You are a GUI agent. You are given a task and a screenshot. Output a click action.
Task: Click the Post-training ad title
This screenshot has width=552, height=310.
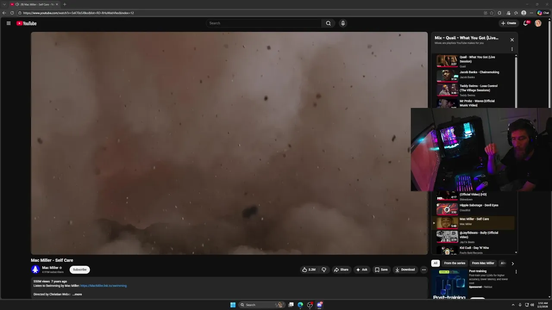click(478, 271)
